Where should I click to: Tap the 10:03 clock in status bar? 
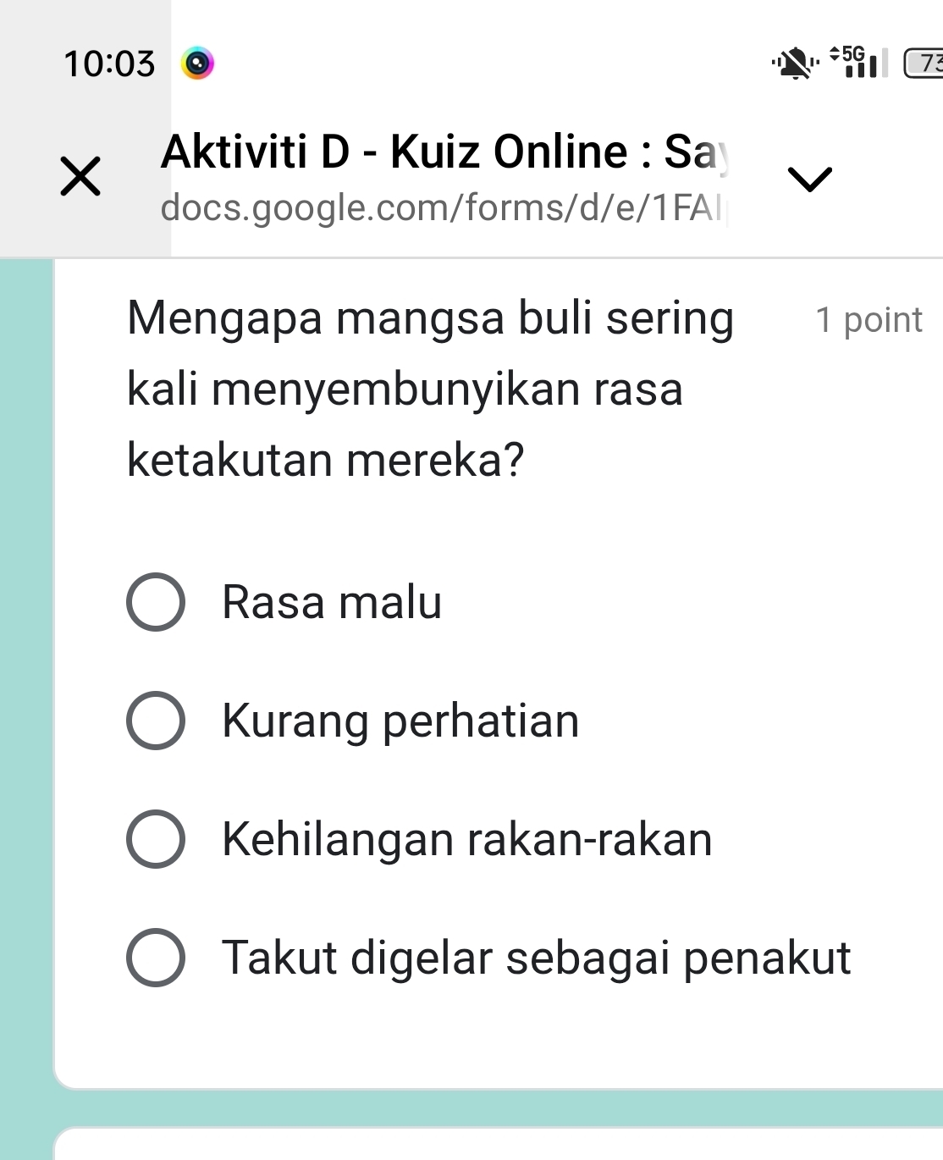109,64
